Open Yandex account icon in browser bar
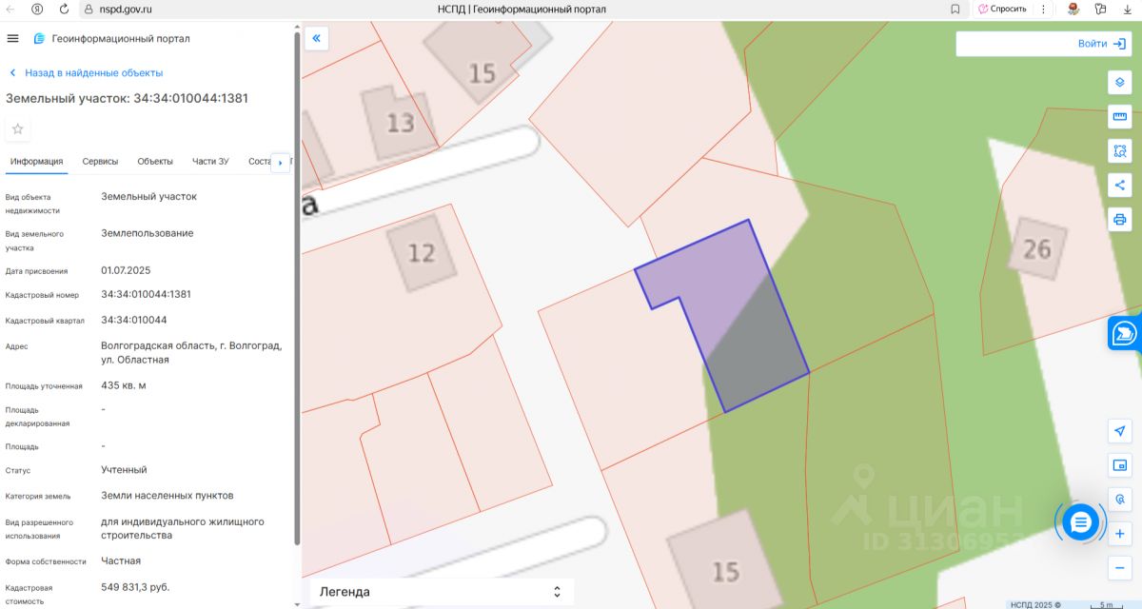The width and height of the screenshot is (1142, 609). [36, 9]
